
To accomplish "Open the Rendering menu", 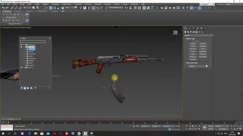I will [x=78, y=4].
